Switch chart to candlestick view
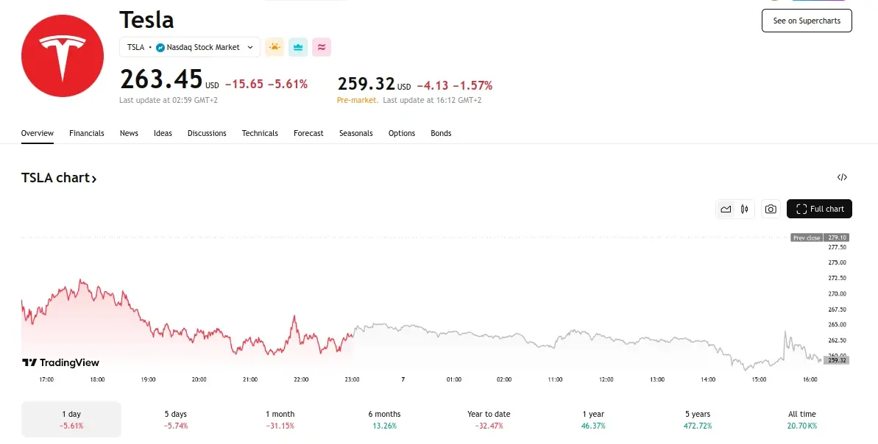Image resolution: width=878 pixels, height=444 pixels. (x=744, y=209)
